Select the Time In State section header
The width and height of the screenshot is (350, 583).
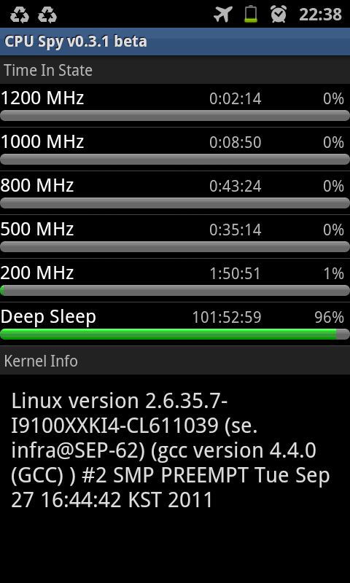175,70
